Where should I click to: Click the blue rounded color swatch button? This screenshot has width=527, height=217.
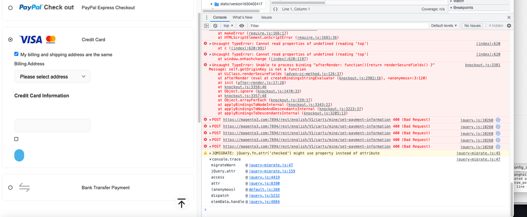(19, 155)
